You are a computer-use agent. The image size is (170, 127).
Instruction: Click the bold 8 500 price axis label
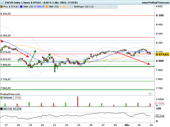[160, 15]
